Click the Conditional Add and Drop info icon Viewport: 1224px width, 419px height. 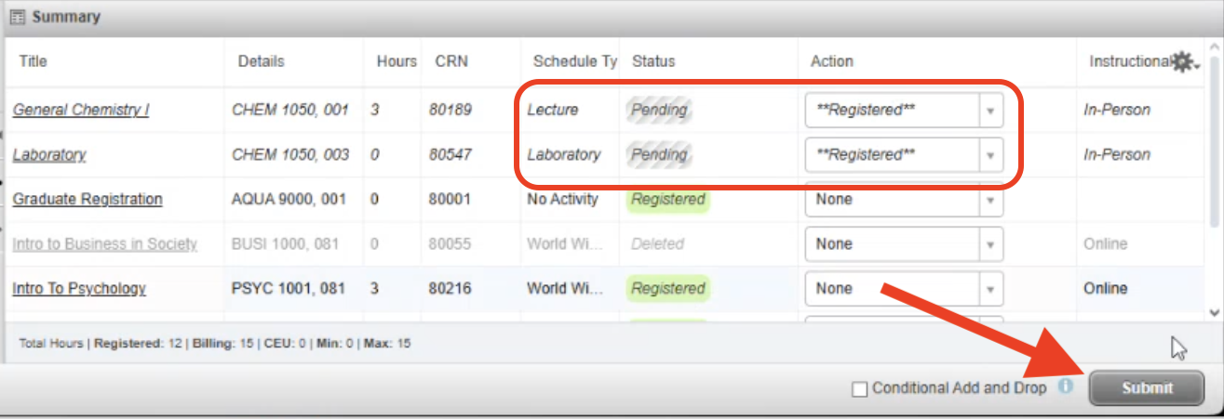click(1066, 386)
